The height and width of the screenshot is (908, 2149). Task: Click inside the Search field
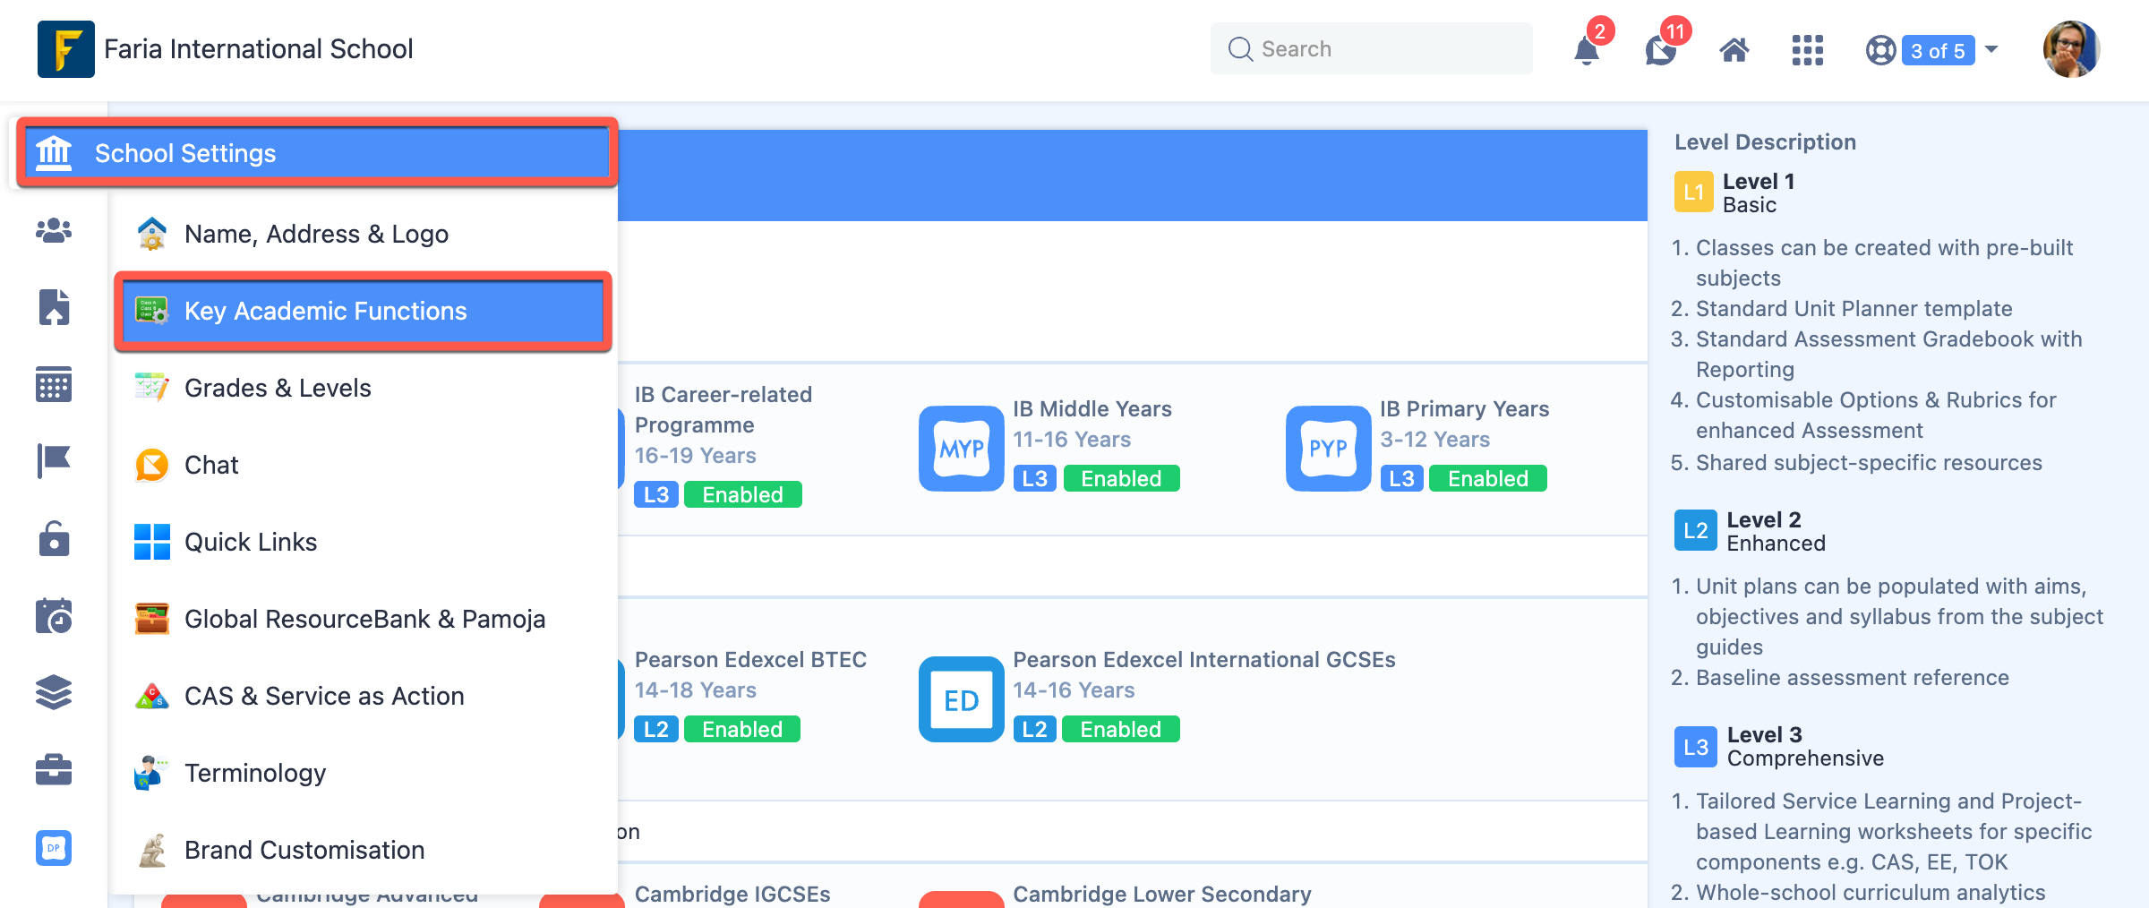[1370, 48]
